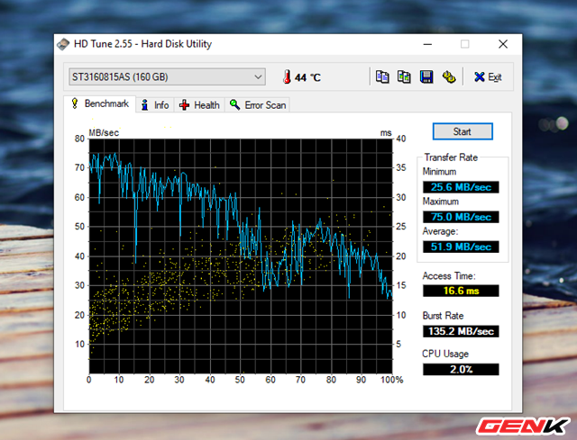Screen dimensions: 577x440
Task: Click the Average 51.9 MB/sec value field
Action: click(x=459, y=247)
